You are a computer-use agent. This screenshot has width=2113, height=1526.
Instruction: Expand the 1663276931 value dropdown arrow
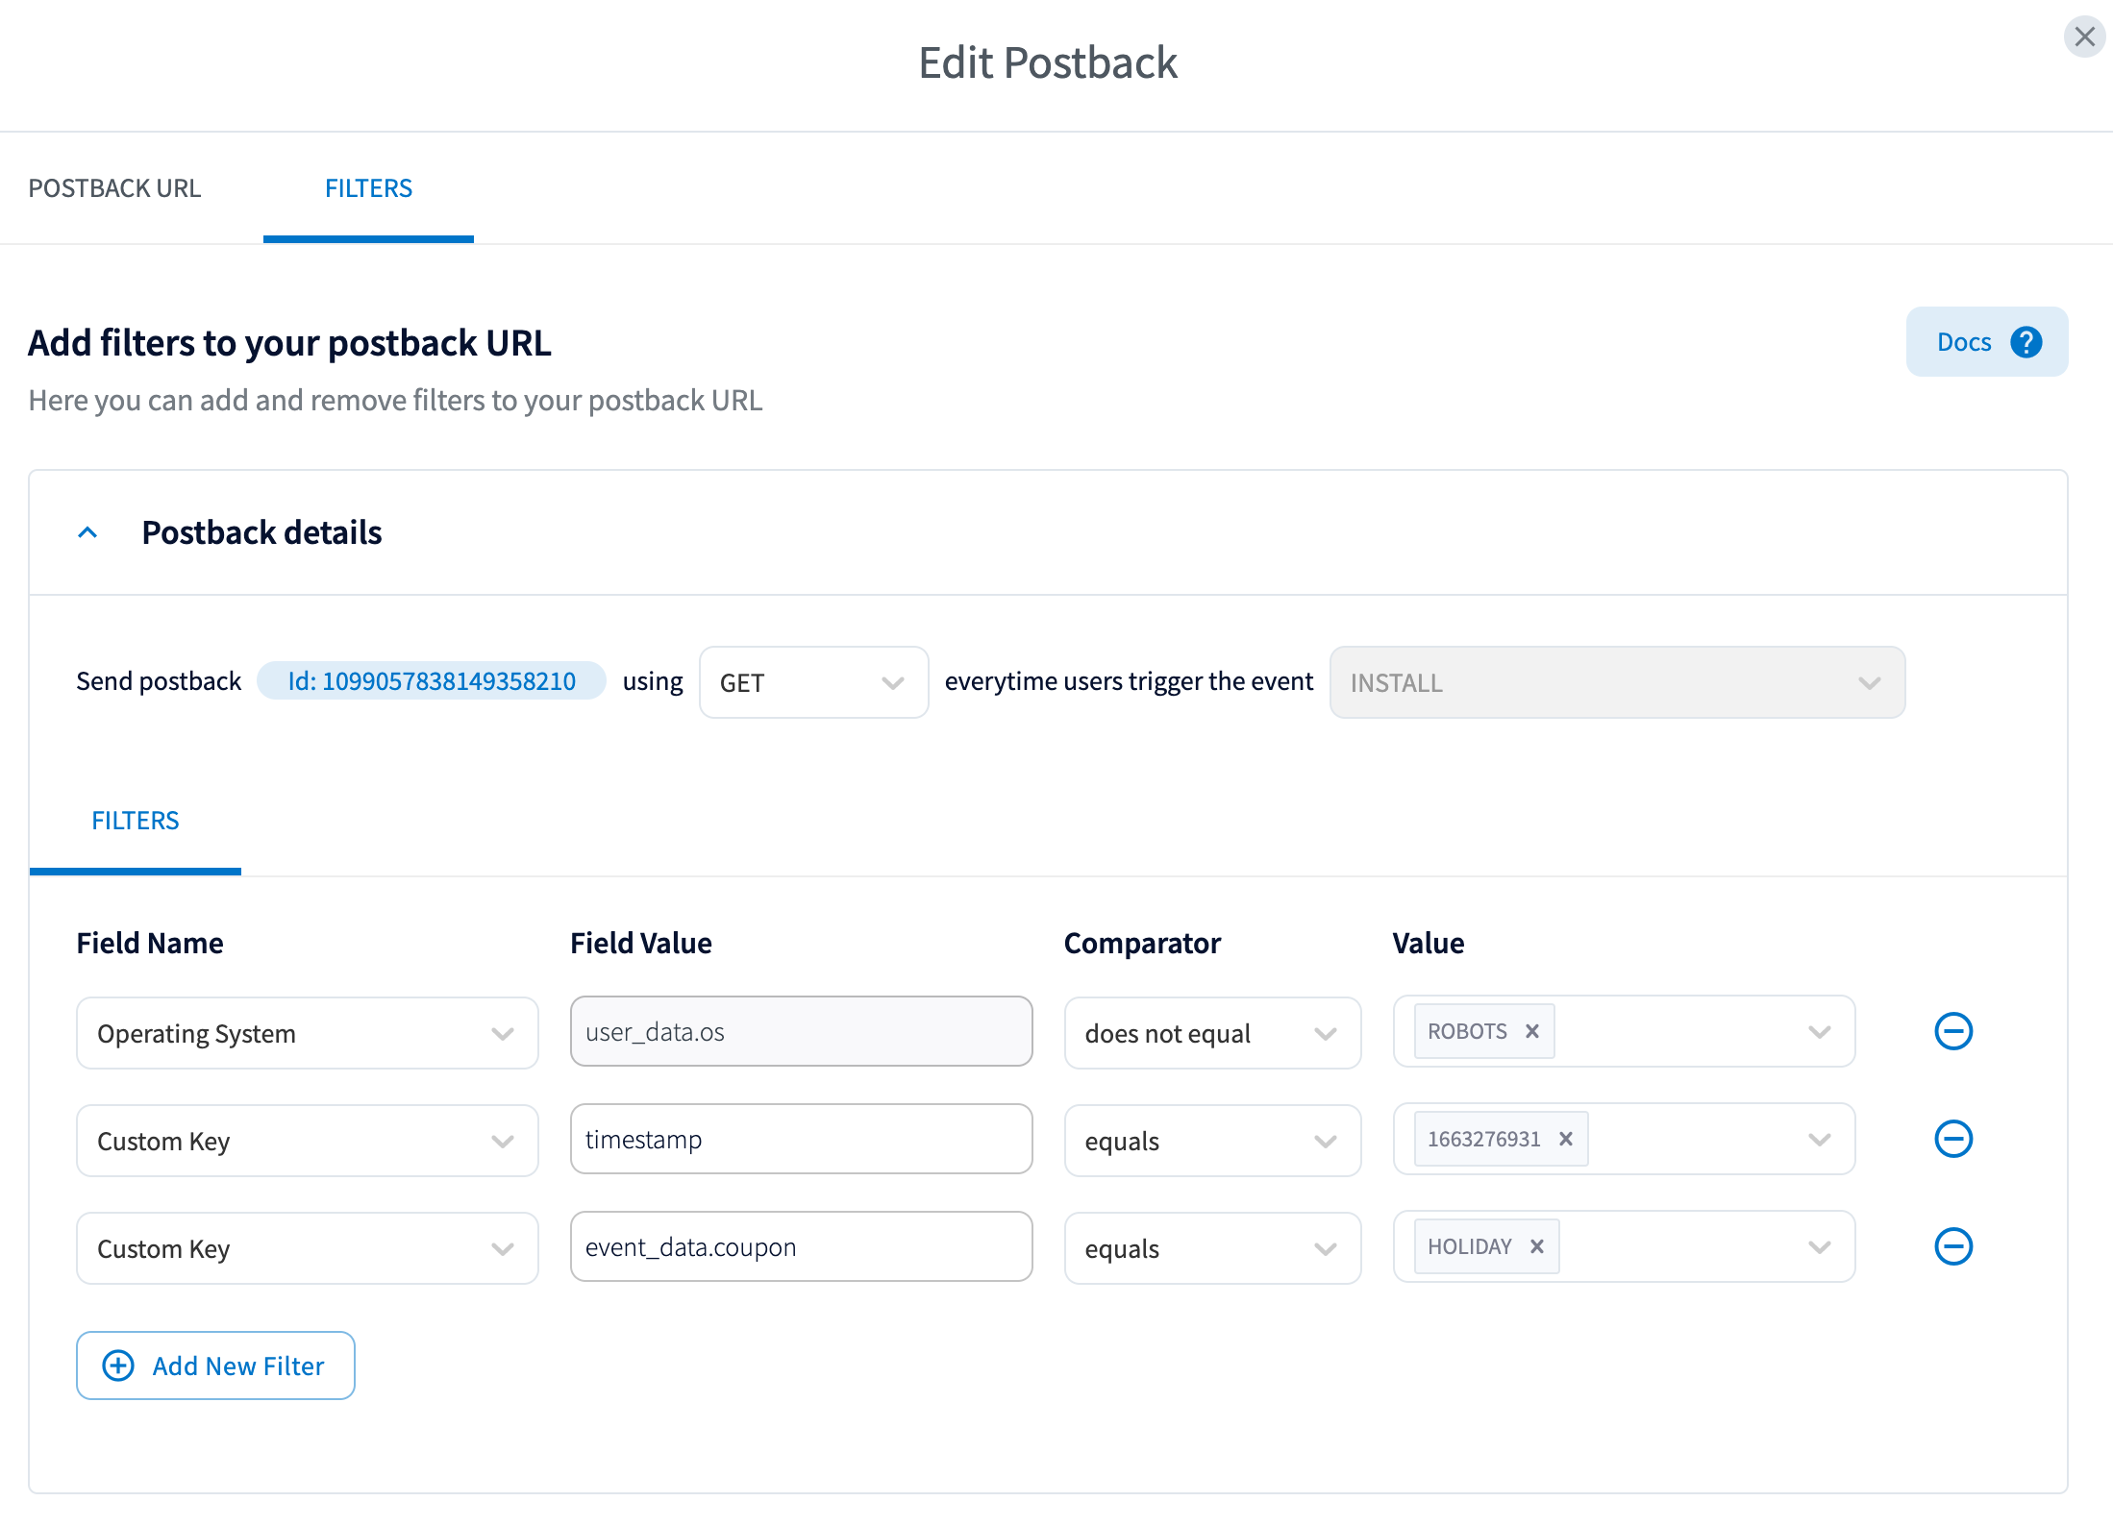click(x=1819, y=1140)
